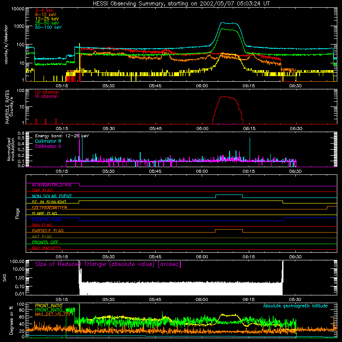Click the 10000 tick label on counts axis
Viewport: 342px width, 342px height.
point(18,9)
